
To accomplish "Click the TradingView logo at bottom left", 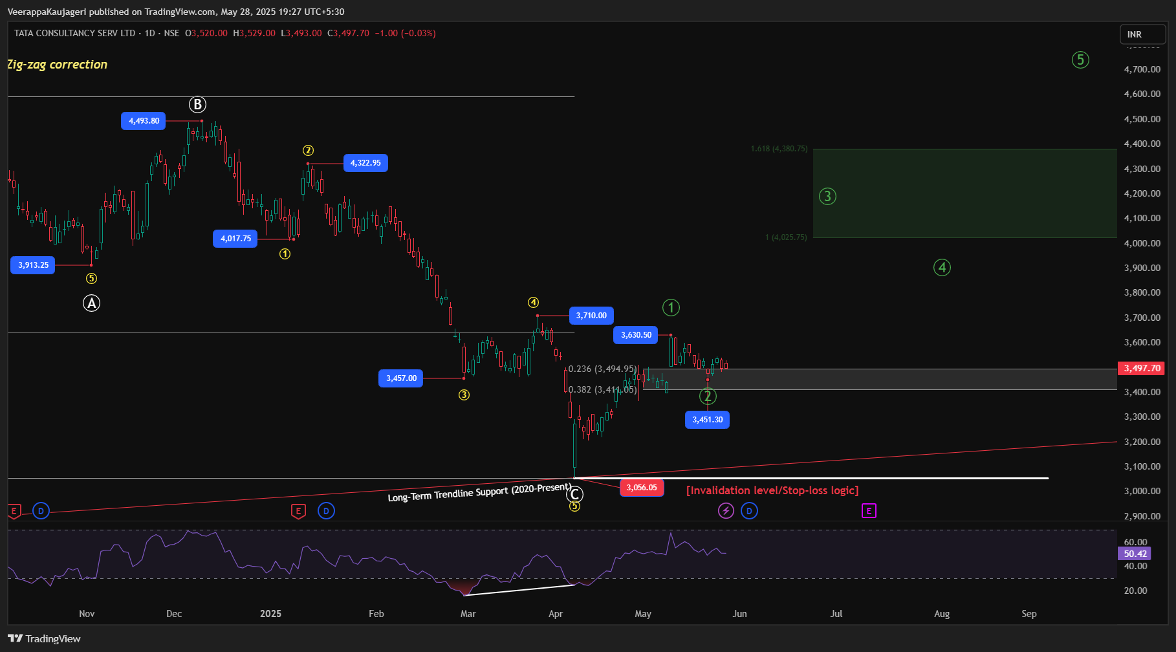I will click(x=44, y=638).
